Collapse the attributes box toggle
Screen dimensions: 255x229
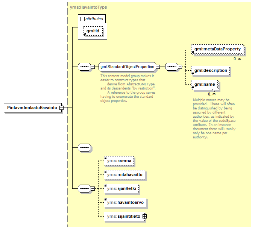coord(83,19)
